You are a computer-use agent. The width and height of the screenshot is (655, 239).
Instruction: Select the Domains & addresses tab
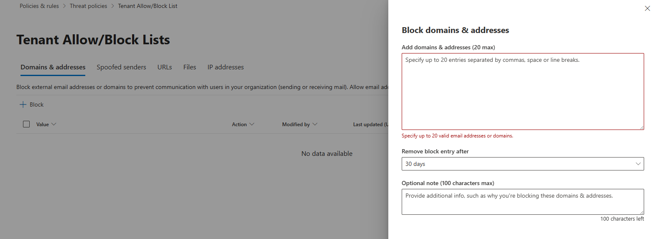[x=53, y=67]
